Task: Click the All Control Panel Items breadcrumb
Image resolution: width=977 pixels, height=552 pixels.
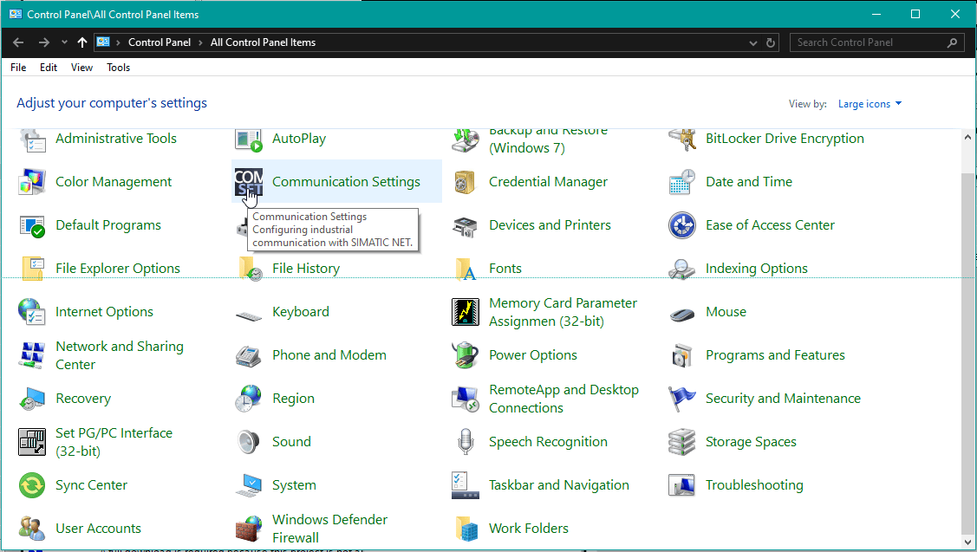Action: [x=263, y=42]
